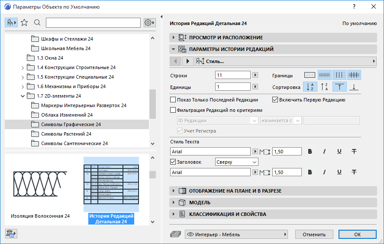Open the library settings gear menu
Viewport: 384px width, 244px height.
click(x=149, y=23)
